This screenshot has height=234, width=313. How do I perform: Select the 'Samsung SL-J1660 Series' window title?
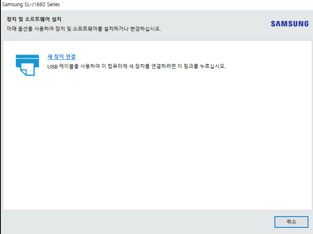[31, 5]
